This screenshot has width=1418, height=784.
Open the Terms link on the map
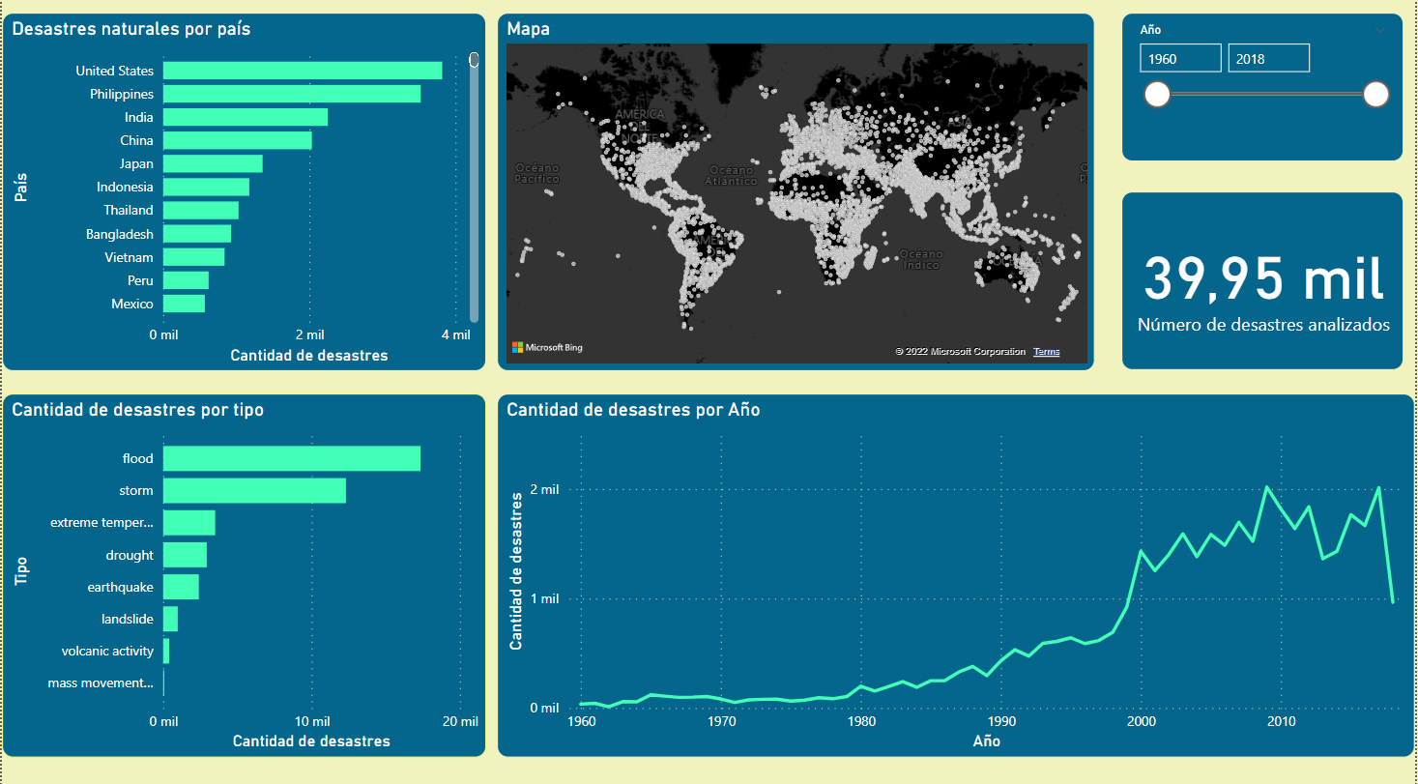(1046, 351)
